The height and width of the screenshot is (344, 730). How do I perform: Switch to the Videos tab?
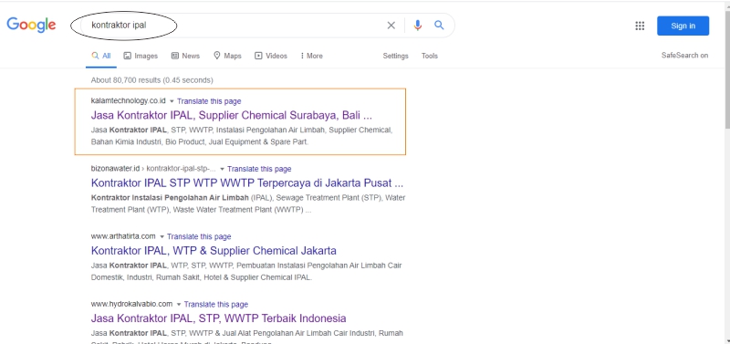271,56
